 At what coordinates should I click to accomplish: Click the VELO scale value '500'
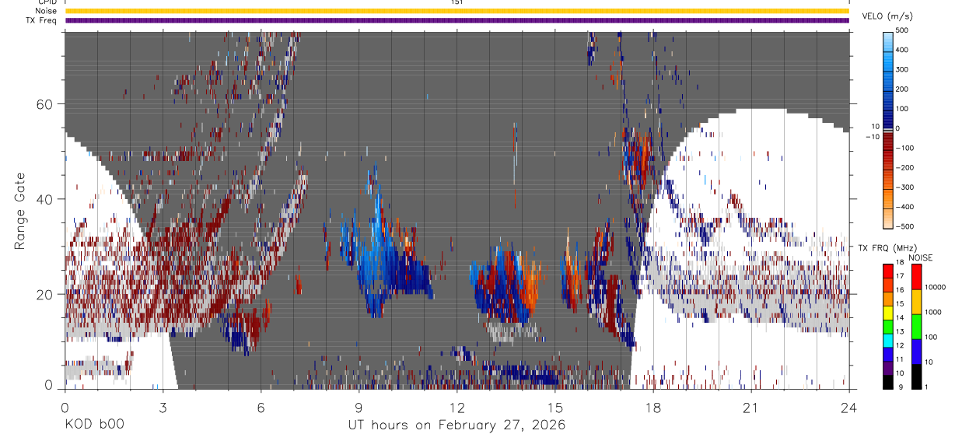point(903,30)
